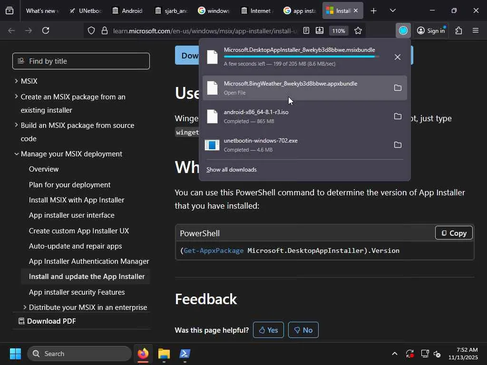Screen dimensions: 487x365
Task: Click the Sign in button
Action: click(431, 30)
